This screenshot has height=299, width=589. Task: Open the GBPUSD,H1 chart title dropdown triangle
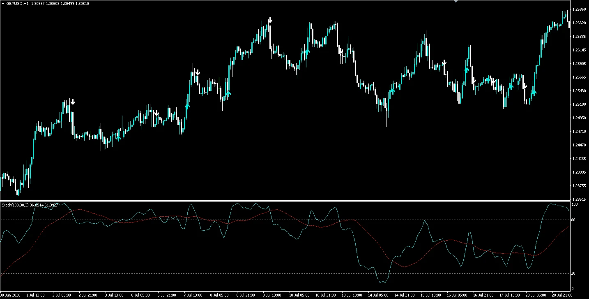point(3,3)
